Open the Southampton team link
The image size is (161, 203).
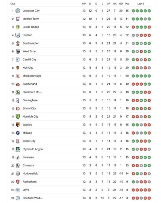coord(31,43)
